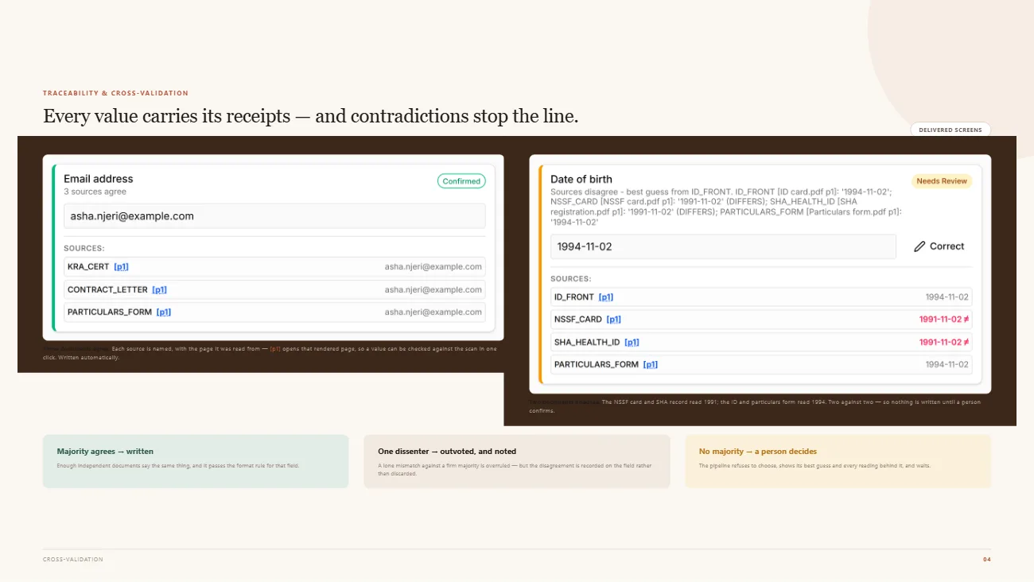Click the 1994-11-02 value in the Date of birth PARTICULARS_FORM row
Image resolution: width=1034 pixels, height=582 pixels.
click(947, 364)
